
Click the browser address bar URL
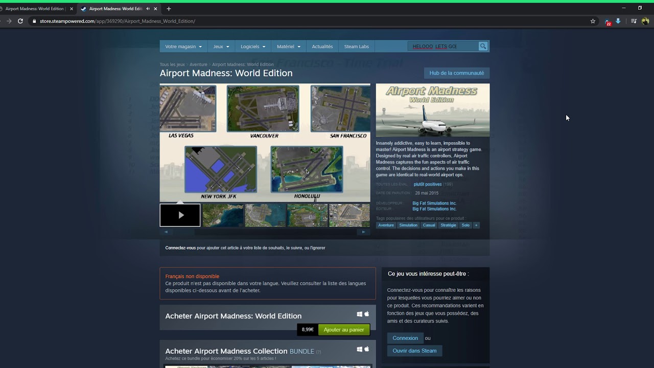[x=118, y=21]
